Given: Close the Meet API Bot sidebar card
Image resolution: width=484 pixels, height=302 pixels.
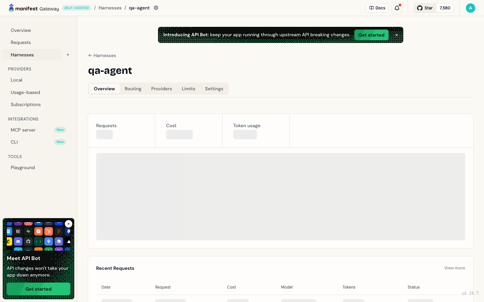Looking at the screenshot, I should point(69,224).
